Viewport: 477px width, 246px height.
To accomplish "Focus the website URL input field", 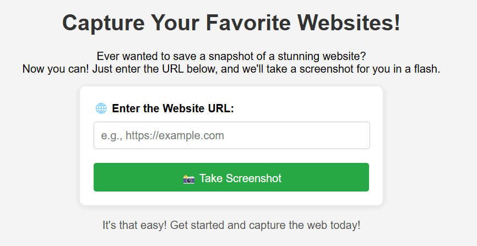I will pyautogui.click(x=232, y=135).
